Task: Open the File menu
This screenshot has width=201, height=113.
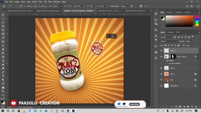Action: coord(6,2)
